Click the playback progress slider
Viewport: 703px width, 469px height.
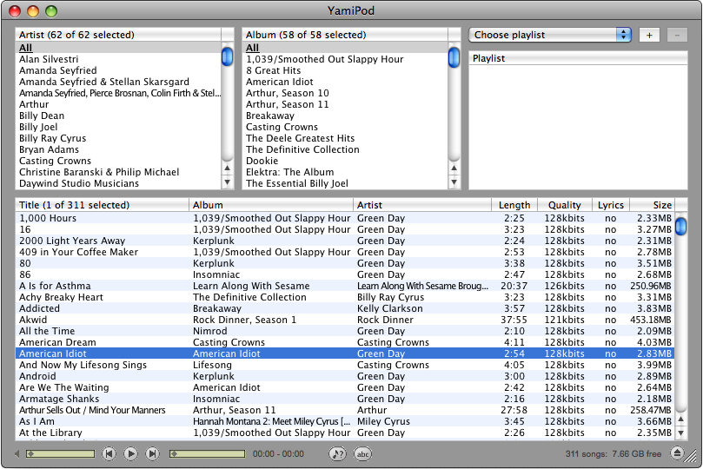click(207, 453)
